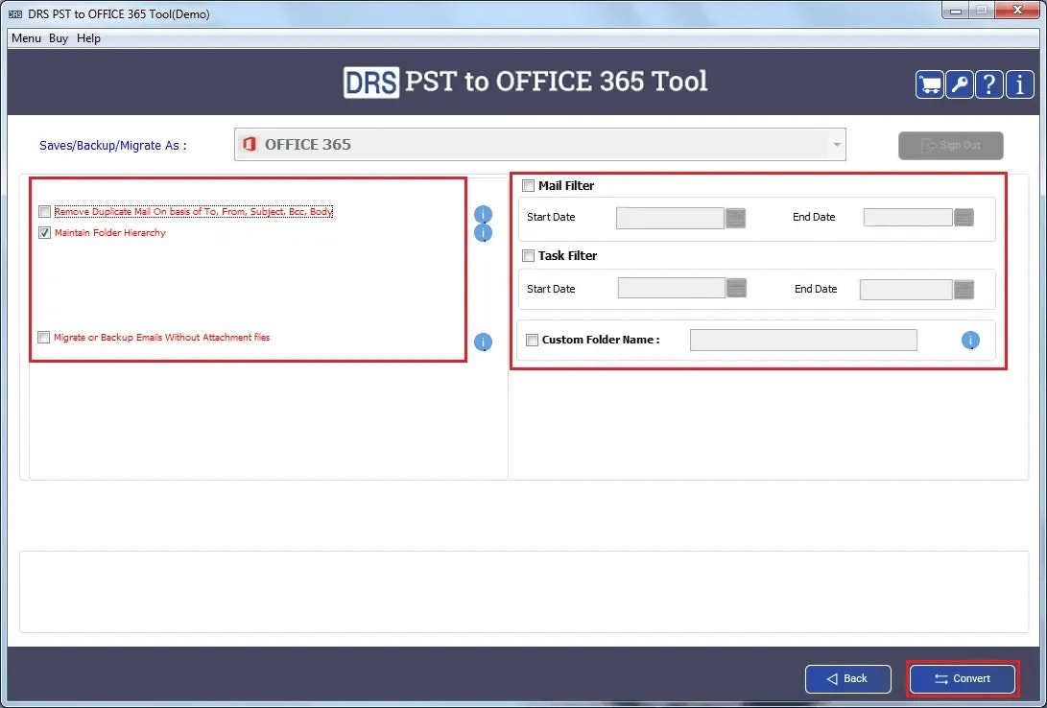1047x708 pixels.
Task: Click the Task Filter End Date field
Action: pyautogui.click(x=905, y=290)
